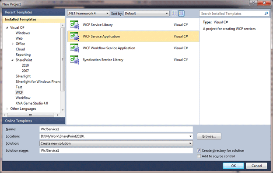
Task: Collapse the SharePoint tree node
Action: coord(12,60)
